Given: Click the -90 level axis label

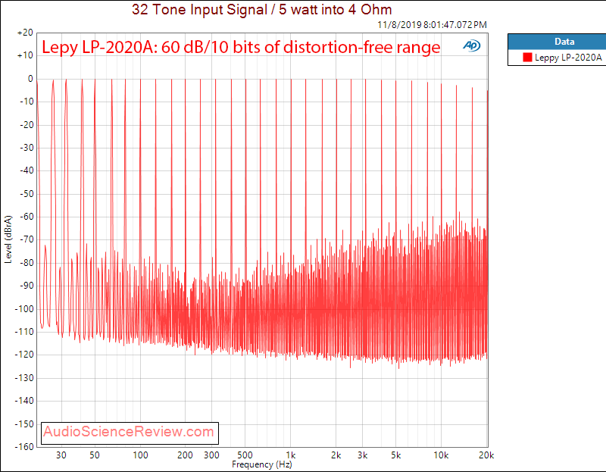Looking at the screenshot, I should click(27, 286).
